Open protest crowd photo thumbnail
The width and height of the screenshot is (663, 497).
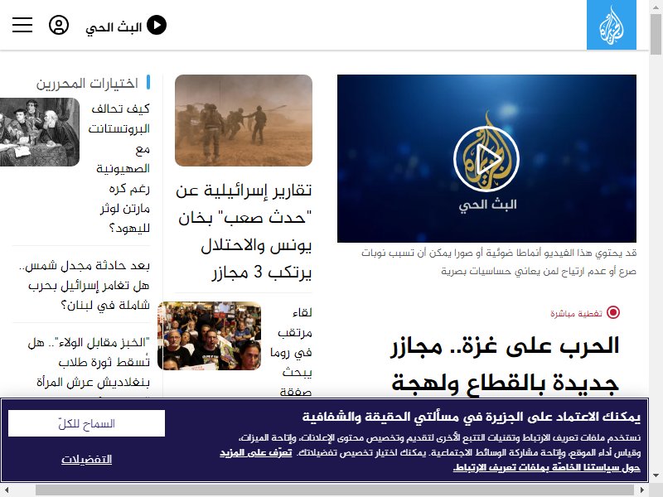point(210,335)
